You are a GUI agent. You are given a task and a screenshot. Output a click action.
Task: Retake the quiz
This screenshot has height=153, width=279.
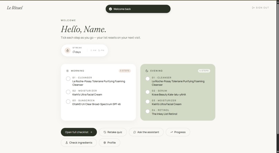113,132
